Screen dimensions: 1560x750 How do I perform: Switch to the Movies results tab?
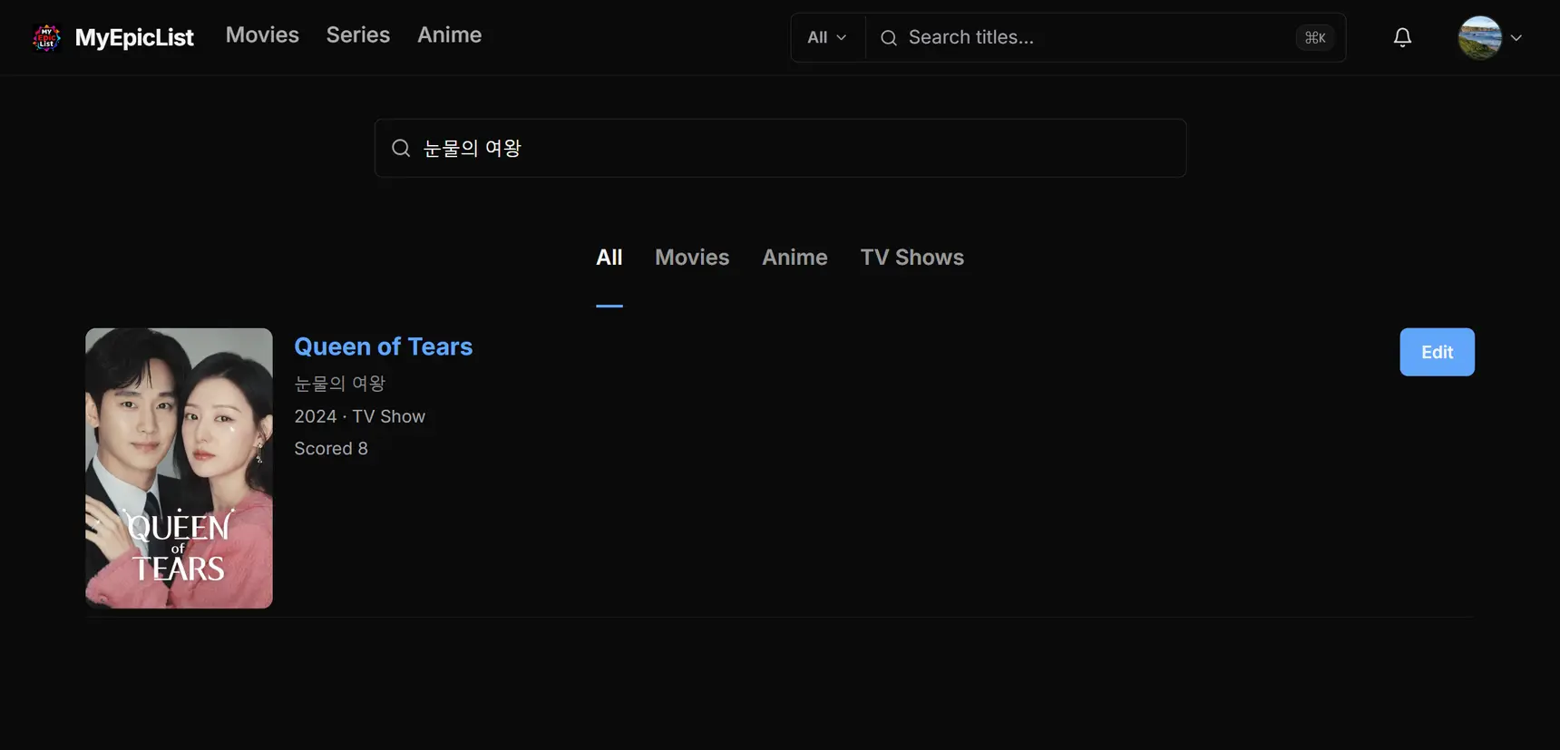(x=692, y=258)
